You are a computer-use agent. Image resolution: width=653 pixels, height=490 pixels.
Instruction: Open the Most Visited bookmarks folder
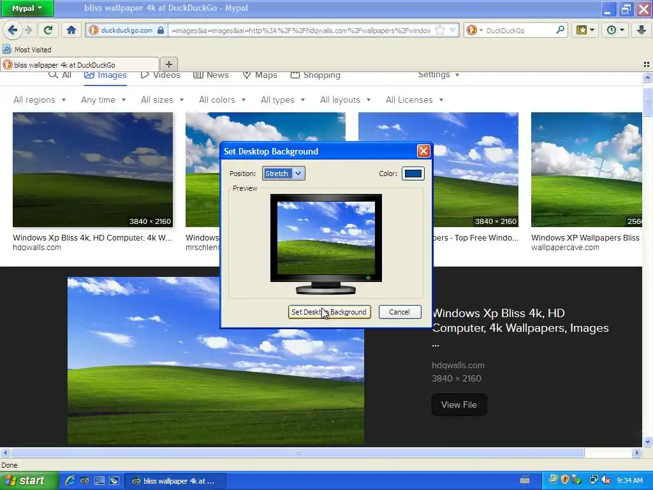(x=27, y=50)
